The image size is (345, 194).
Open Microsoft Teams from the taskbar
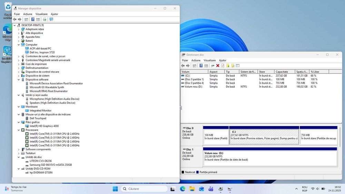tap(211, 189)
